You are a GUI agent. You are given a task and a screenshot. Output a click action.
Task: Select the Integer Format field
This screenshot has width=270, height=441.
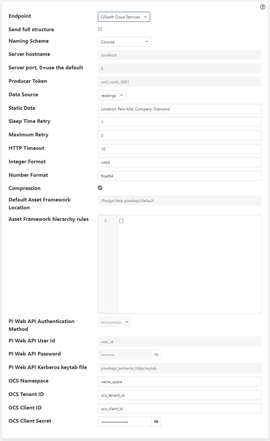(x=180, y=162)
